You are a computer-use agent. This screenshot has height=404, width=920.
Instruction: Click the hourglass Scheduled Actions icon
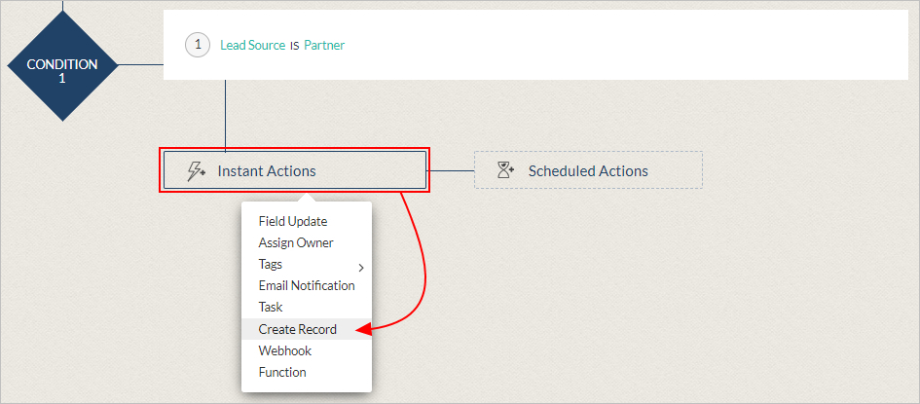pyautogui.click(x=506, y=171)
